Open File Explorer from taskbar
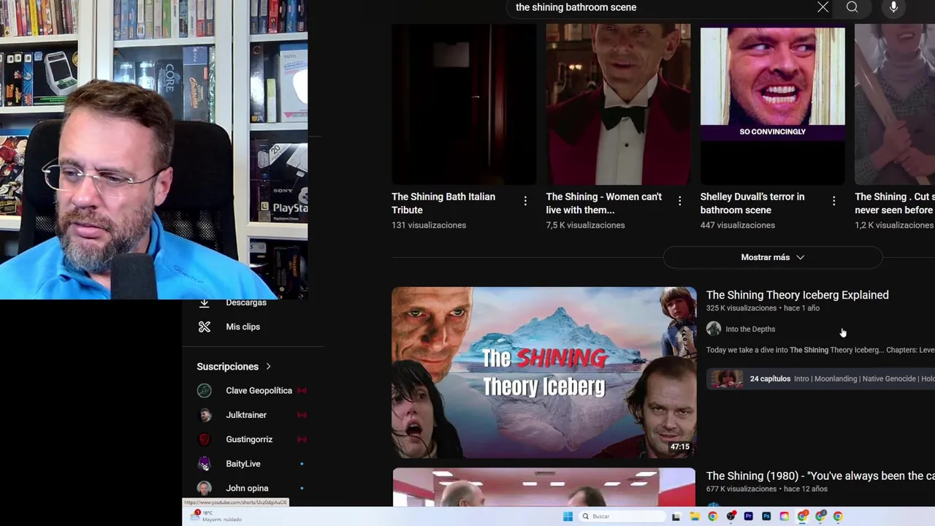The width and height of the screenshot is (935, 526). (695, 517)
